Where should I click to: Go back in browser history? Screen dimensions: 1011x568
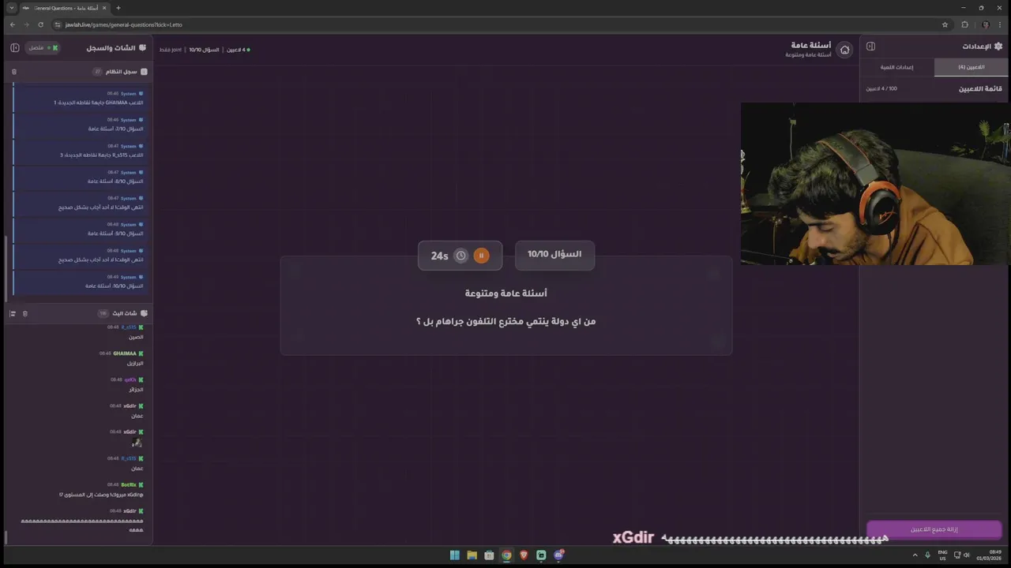click(12, 24)
